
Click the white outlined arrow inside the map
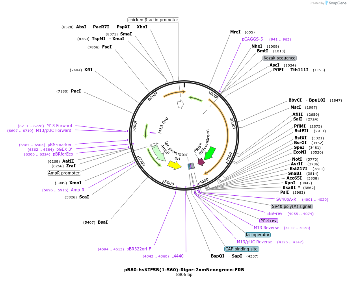pos(181,104)
